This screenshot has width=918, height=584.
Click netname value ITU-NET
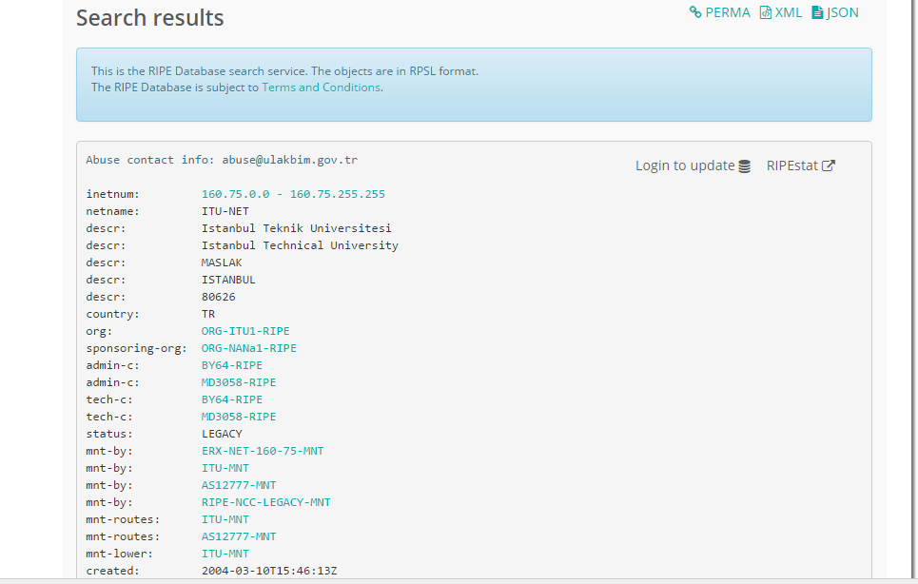pos(225,211)
